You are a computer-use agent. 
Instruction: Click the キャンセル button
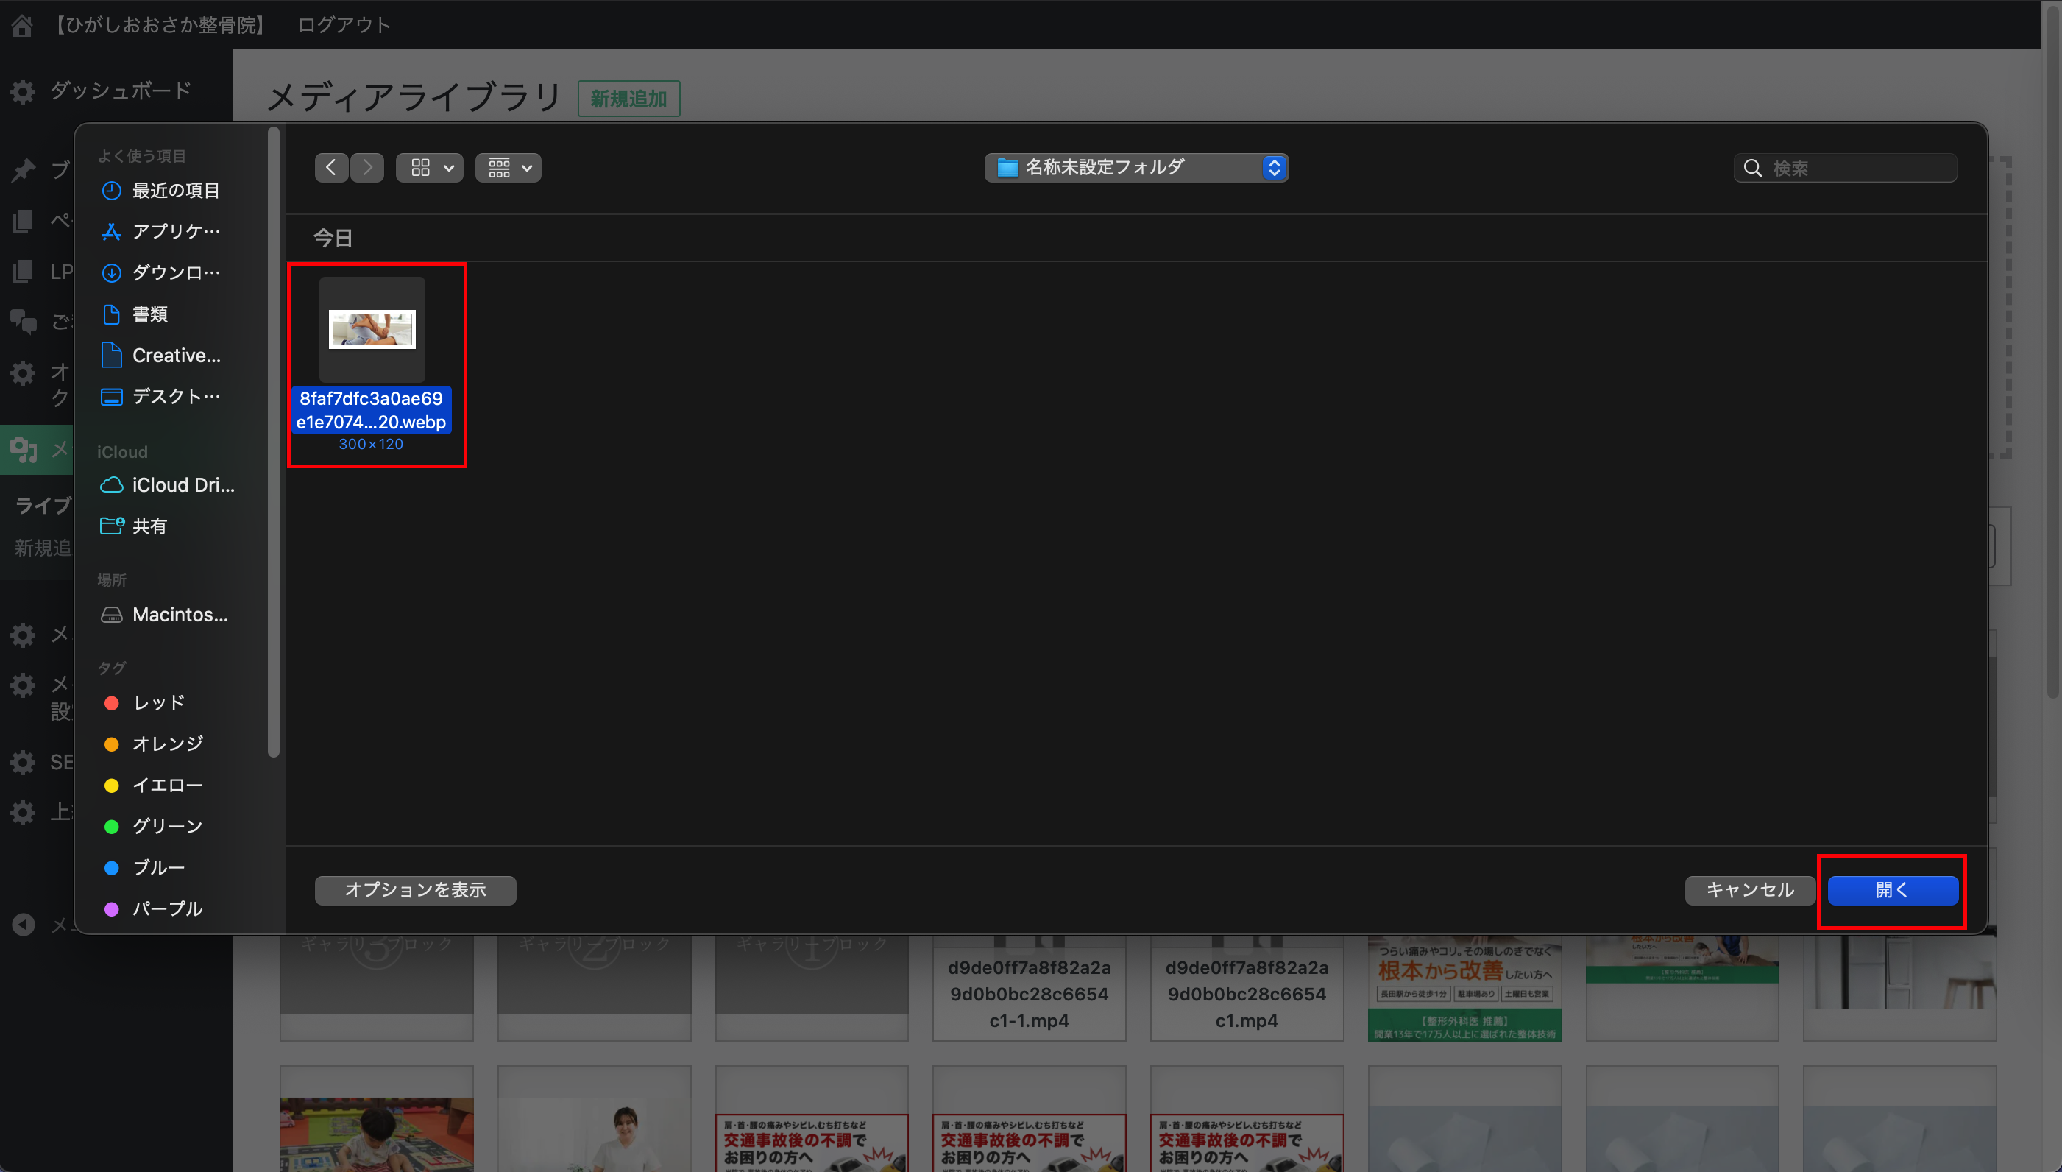pos(1749,889)
